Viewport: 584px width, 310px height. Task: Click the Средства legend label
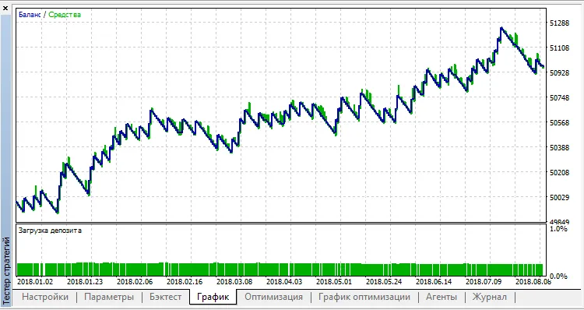point(65,15)
